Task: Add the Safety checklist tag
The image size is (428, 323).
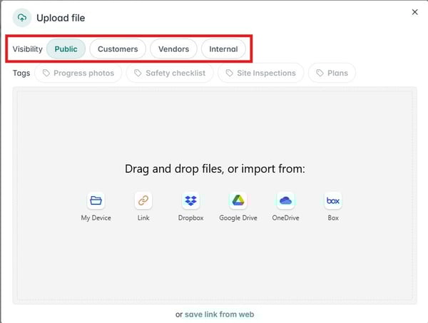Action: (170, 73)
